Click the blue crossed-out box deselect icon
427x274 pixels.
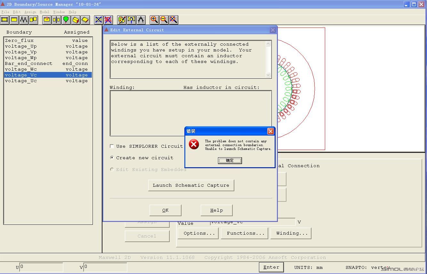(x=99, y=20)
